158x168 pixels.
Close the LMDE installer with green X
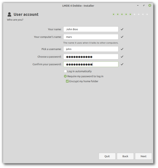tap(150, 5)
